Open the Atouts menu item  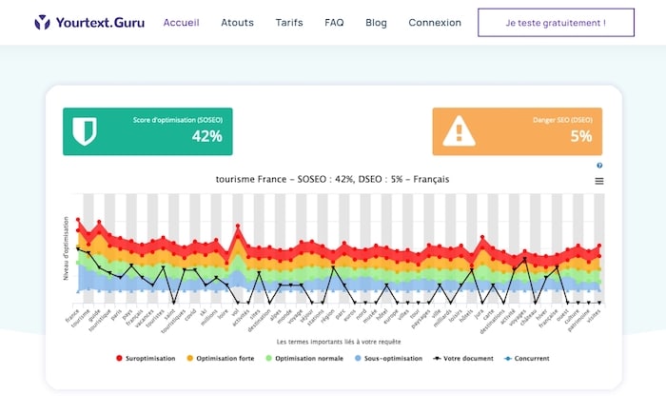coord(237,23)
